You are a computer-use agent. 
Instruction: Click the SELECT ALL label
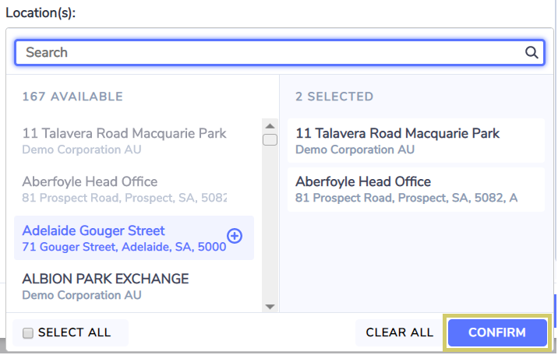(x=74, y=332)
